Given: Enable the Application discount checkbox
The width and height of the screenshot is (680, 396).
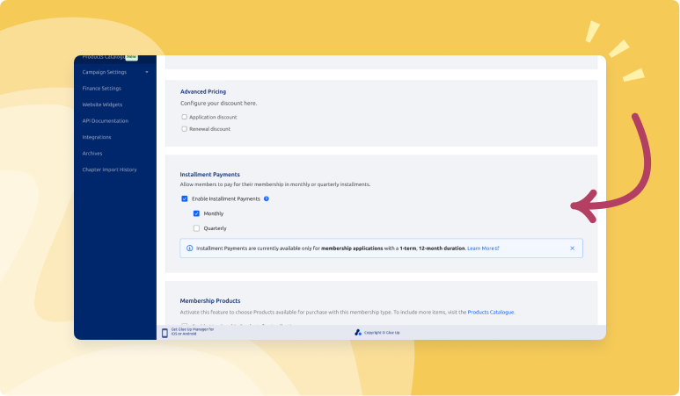Looking at the screenshot, I should pos(184,117).
